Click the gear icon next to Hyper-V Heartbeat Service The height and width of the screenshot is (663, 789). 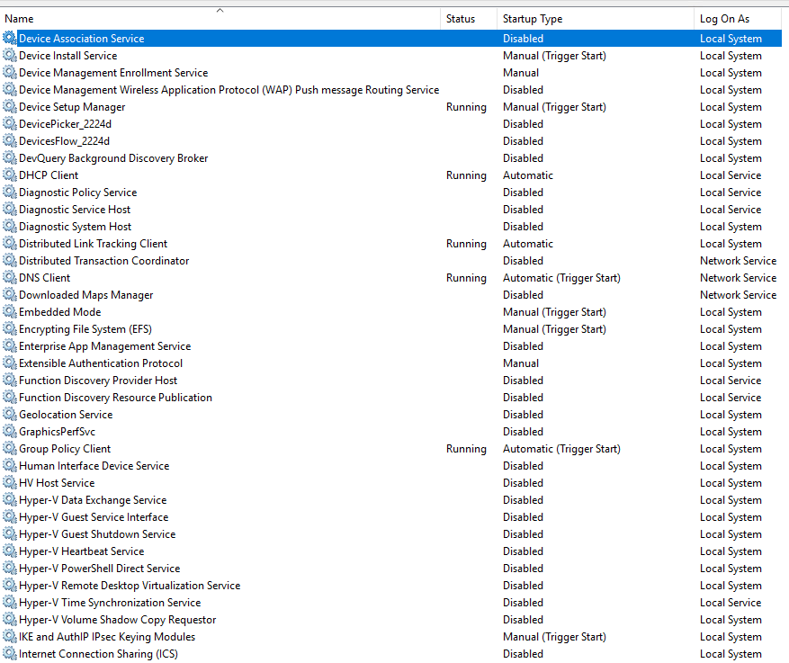click(x=10, y=551)
